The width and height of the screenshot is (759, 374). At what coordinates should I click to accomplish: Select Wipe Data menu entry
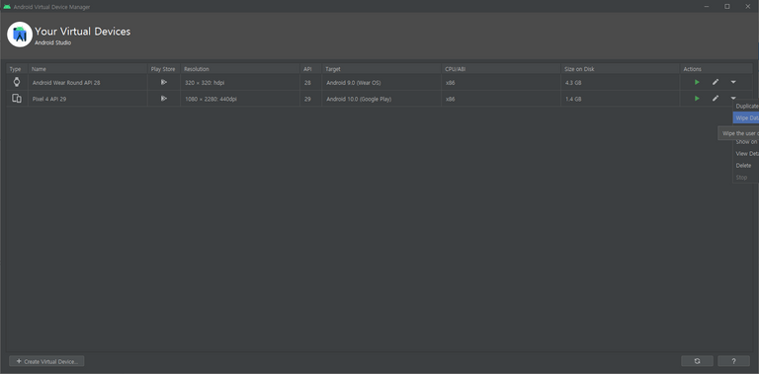point(746,118)
